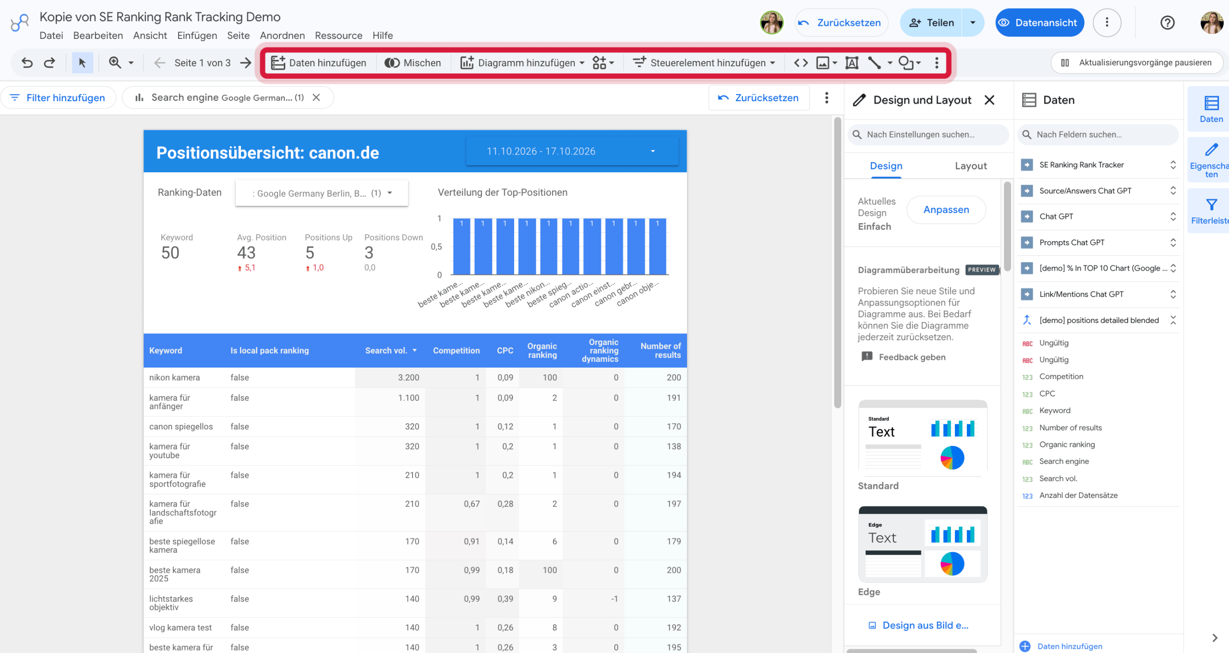Select the line drawing tool
This screenshot has width=1229, height=653.
click(874, 63)
